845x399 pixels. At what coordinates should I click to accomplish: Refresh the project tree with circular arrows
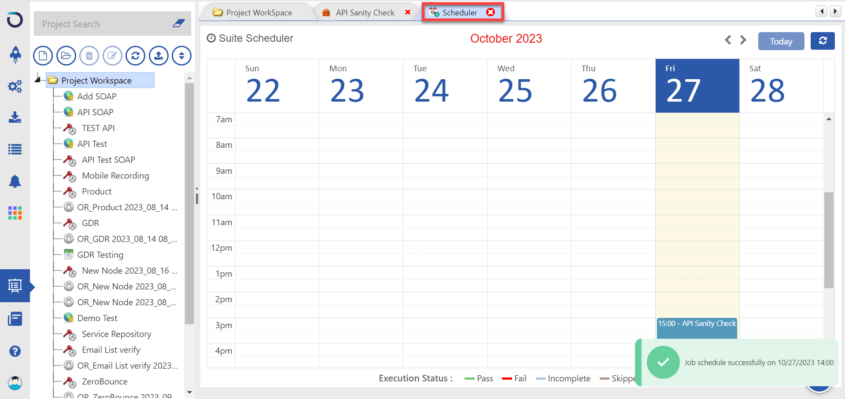(x=135, y=56)
